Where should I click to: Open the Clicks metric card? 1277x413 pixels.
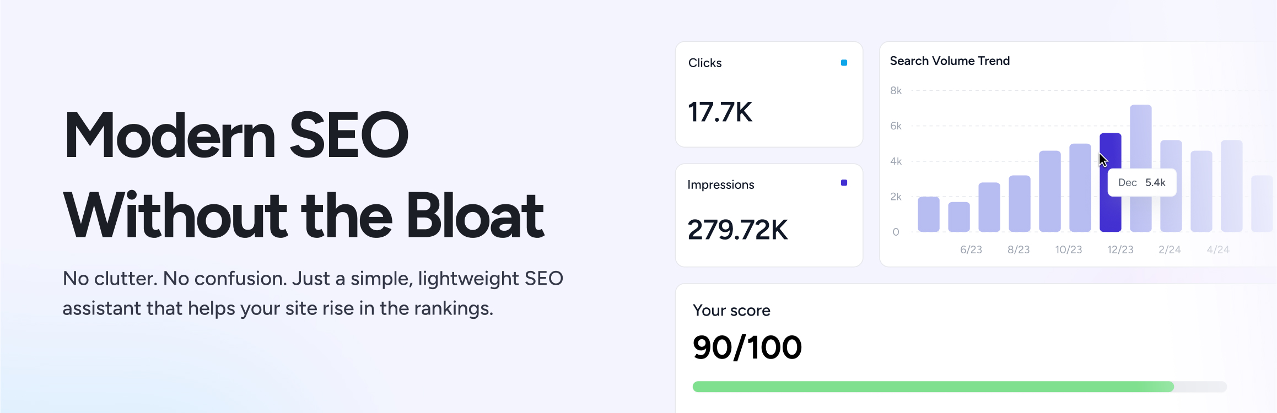tap(769, 94)
